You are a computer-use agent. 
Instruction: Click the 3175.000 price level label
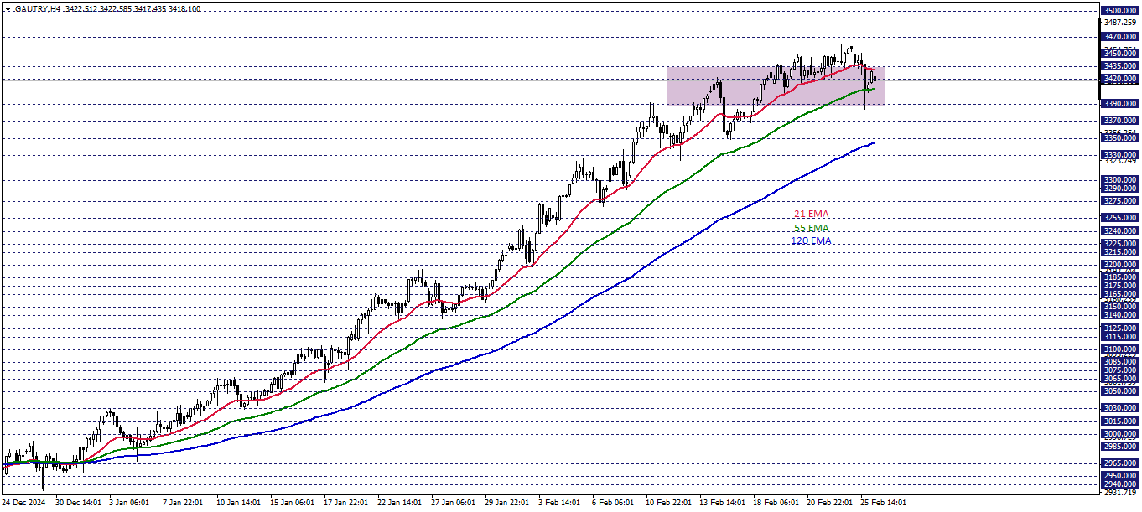pyautogui.click(x=1120, y=286)
